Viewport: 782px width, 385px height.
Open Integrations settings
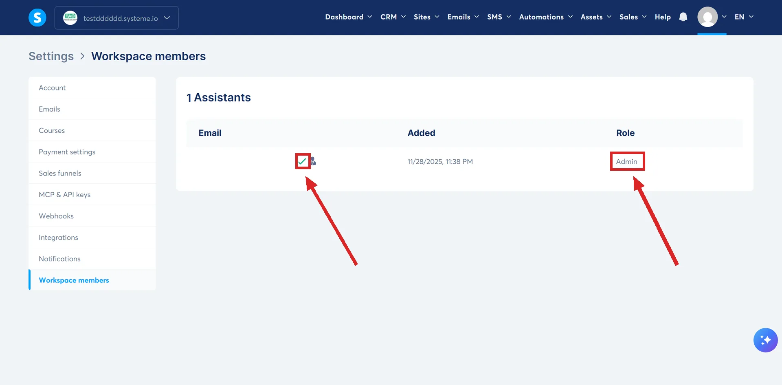coord(92,238)
